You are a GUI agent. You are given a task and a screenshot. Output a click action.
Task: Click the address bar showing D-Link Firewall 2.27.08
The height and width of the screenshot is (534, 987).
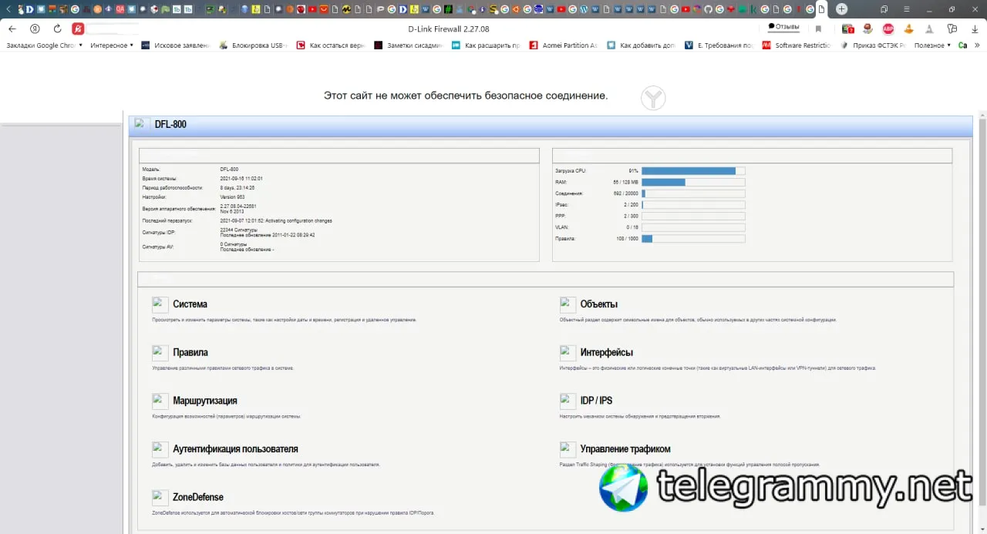[448, 29]
